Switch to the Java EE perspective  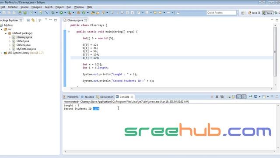click(254, 13)
